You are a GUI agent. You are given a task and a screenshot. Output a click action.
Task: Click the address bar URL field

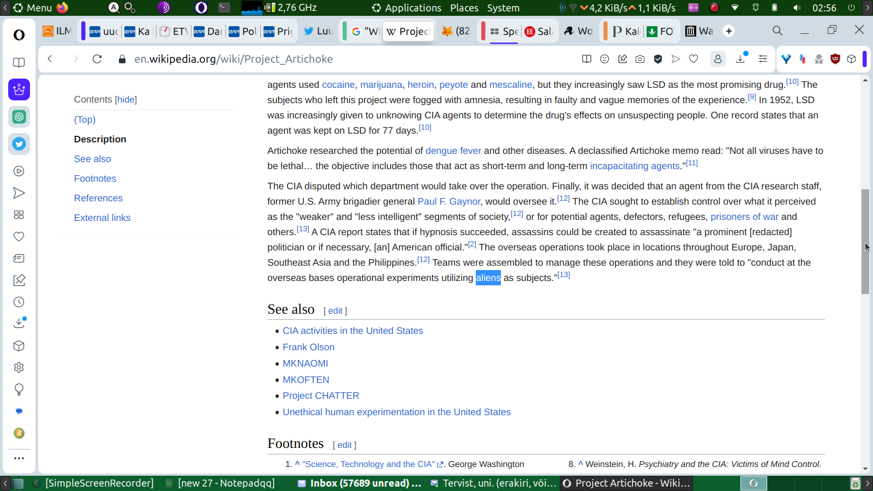click(349, 59)
